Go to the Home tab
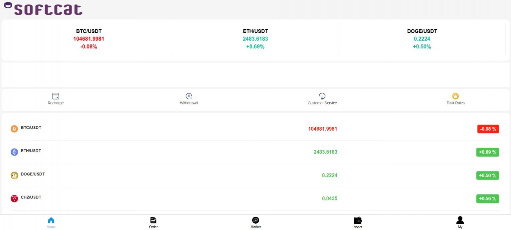511x230 pixels. [x=51, y=222]
